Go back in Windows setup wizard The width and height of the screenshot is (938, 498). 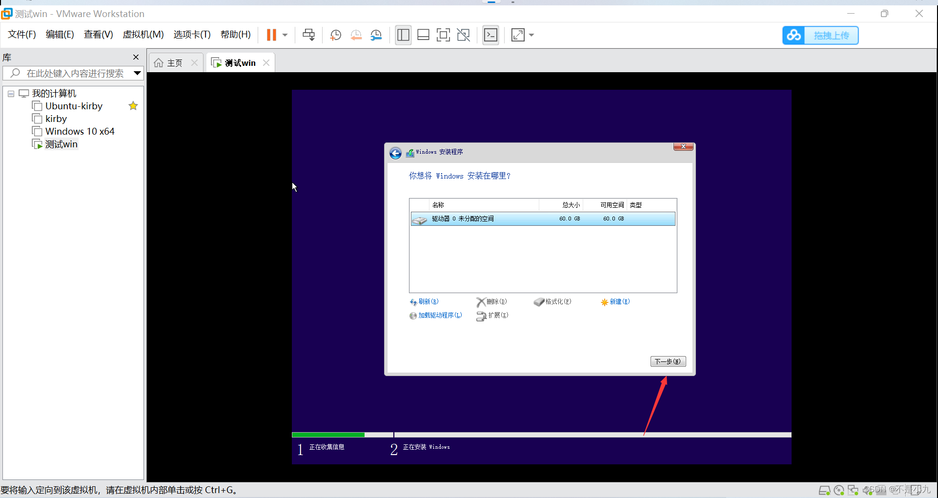[x=395, y=153]
